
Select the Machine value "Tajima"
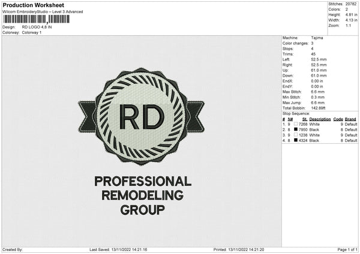pos(317,38)
